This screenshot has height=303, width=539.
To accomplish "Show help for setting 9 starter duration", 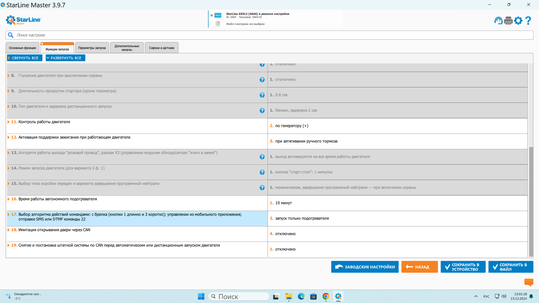I will pyautogui.click(x=262, y=95).
